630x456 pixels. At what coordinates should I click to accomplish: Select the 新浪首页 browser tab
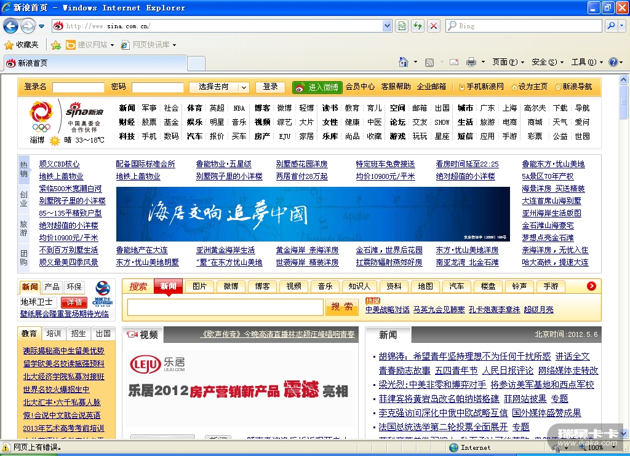(94, 63)
